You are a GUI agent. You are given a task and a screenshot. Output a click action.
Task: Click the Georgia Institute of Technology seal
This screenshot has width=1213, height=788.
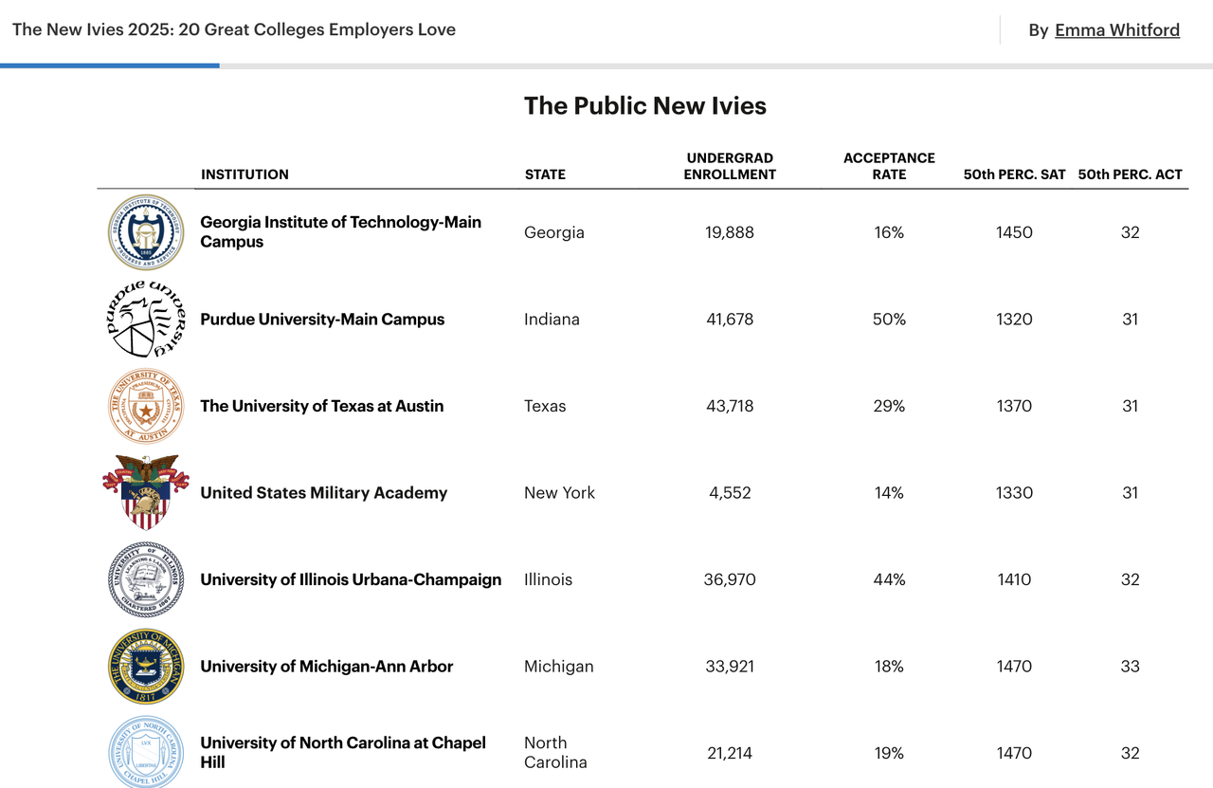tap(146, 232)
